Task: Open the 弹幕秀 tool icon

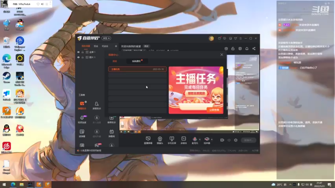Action: tap(111, 133)
